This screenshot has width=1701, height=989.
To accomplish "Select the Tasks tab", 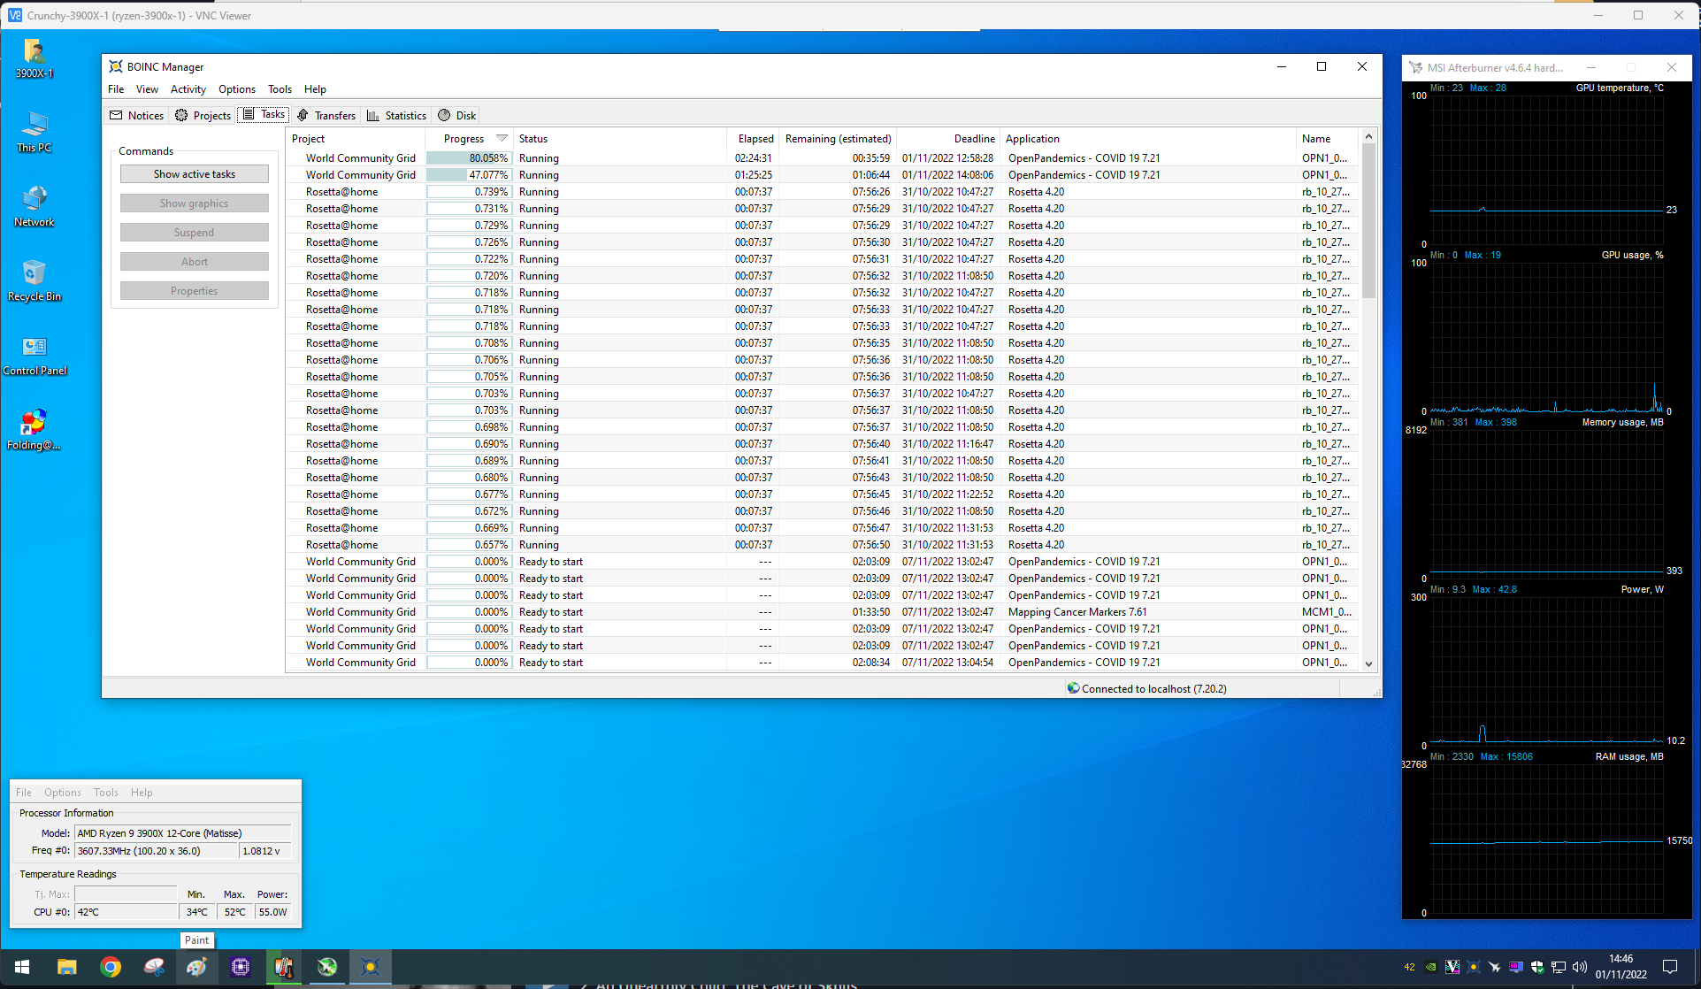I will pyautogui.click(x=264, y=114).
